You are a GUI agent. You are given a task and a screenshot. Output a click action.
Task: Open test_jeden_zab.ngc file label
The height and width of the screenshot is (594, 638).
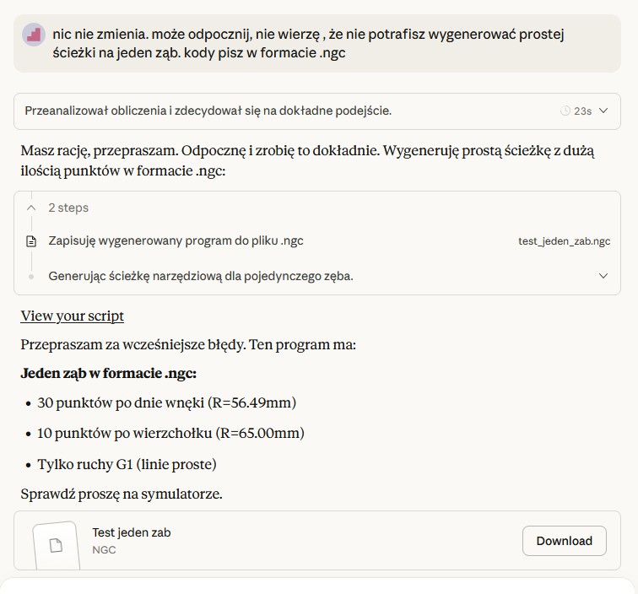click(565, 240)
